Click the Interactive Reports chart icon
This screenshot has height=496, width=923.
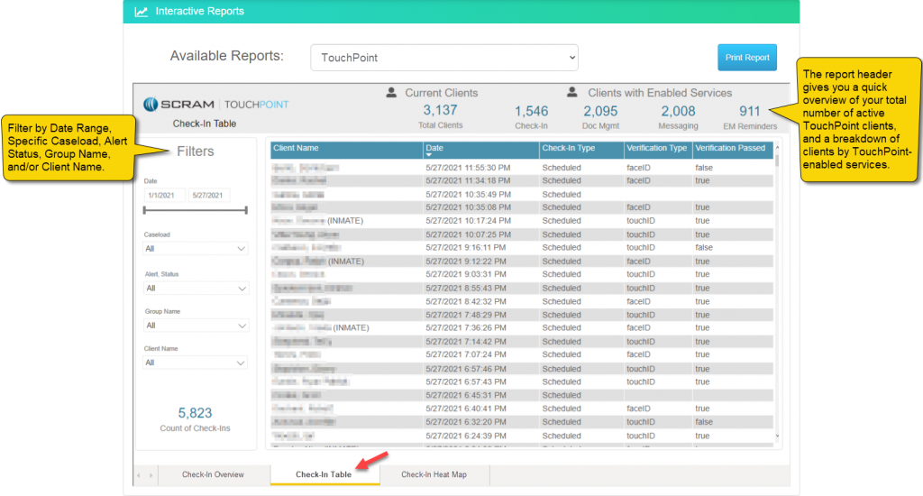coord(142,12)
